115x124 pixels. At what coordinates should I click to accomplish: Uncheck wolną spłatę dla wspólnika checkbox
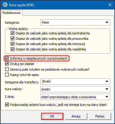pyautogui.click(x=12, y=49)
